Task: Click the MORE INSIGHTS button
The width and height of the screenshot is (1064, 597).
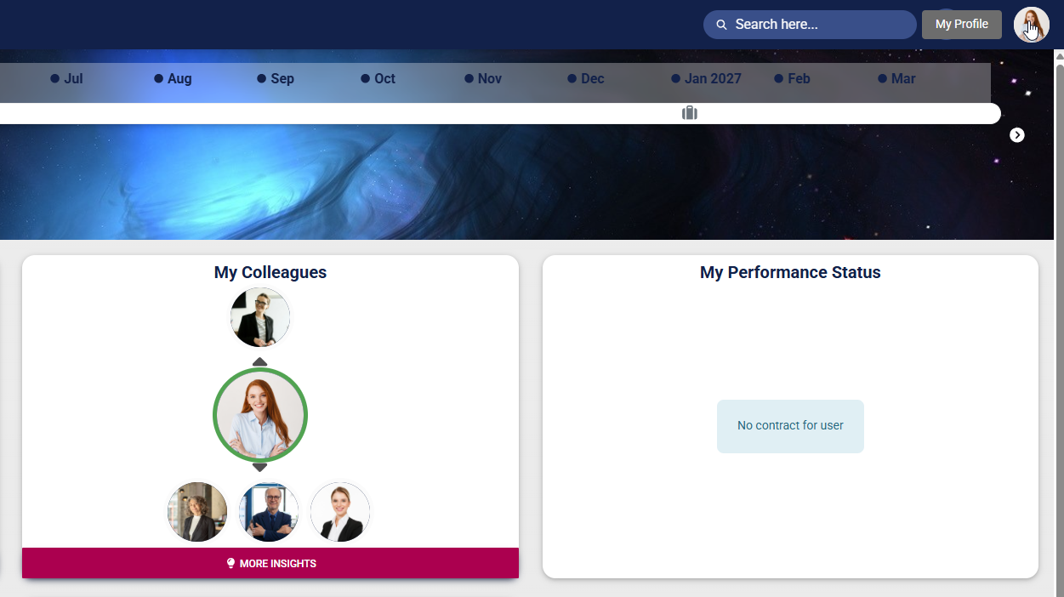Action: (270, 562)
